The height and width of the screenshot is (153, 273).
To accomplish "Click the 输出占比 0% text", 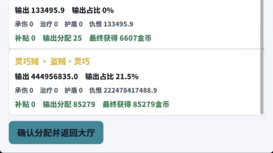I will point(93,10).
